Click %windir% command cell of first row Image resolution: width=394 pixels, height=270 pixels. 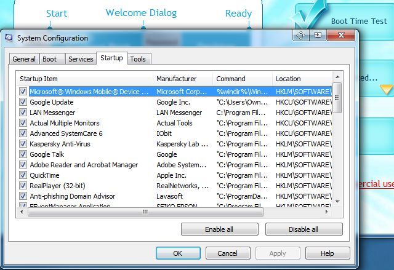(242, 92)
